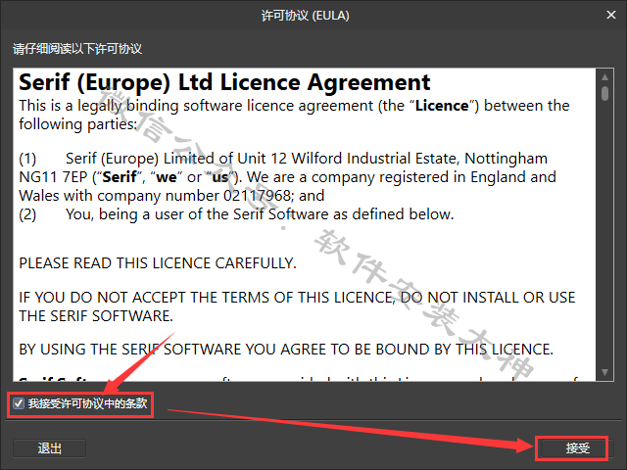Click the Serif (Europe) Ltd Licence Agreement heading

coord(224,82)
